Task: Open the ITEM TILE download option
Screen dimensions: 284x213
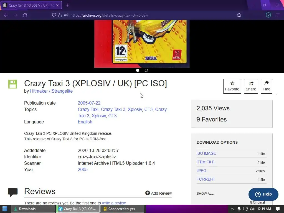Action: tap(206, 162)
